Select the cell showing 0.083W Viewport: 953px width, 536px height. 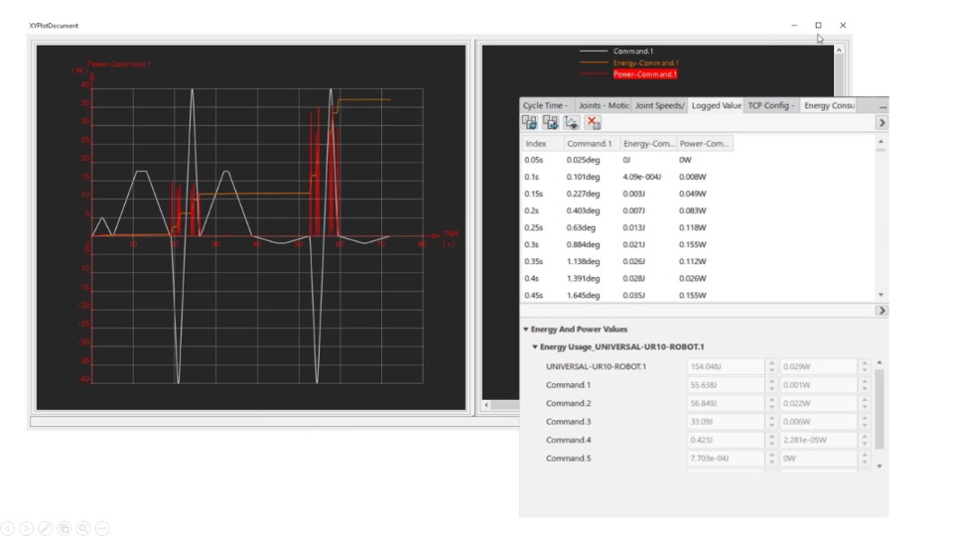click(692, 210)
